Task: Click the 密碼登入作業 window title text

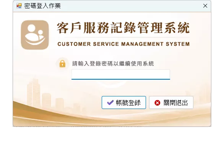Action: (42, 6)
